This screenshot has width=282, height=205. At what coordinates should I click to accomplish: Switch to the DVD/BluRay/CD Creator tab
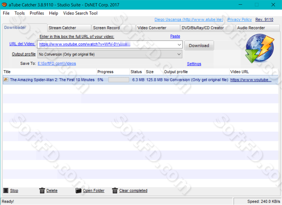coord(207,28)
